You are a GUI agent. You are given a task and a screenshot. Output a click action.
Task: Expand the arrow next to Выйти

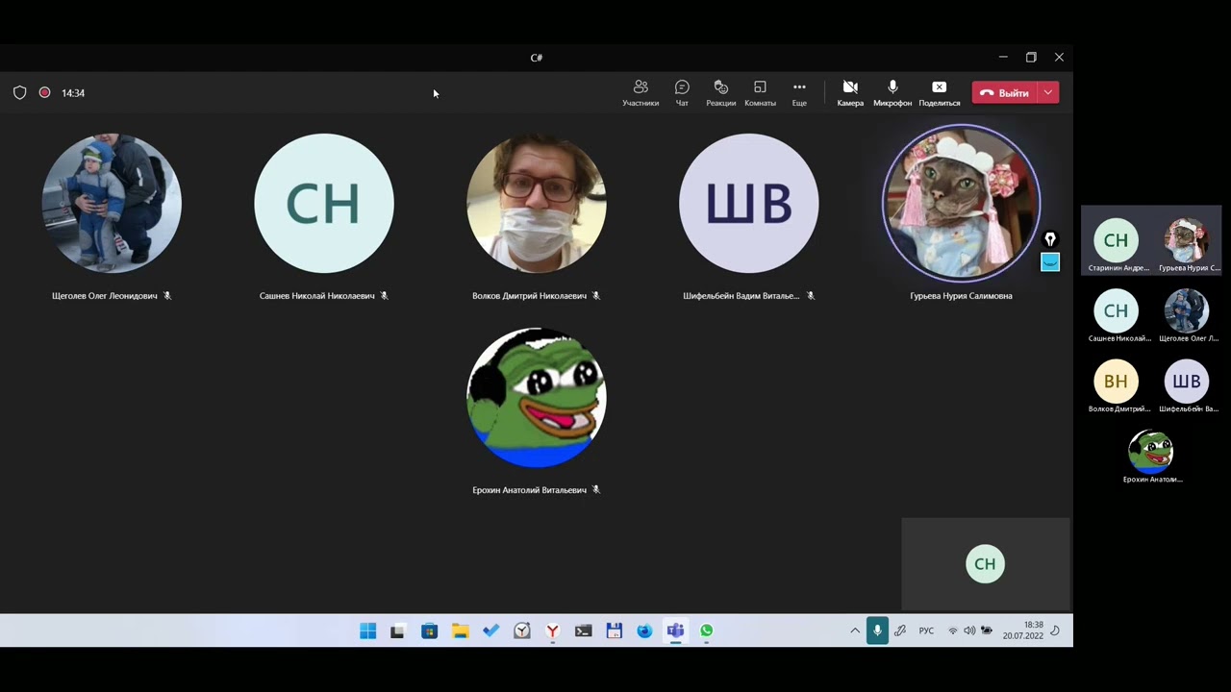(x=1048, y=93)
